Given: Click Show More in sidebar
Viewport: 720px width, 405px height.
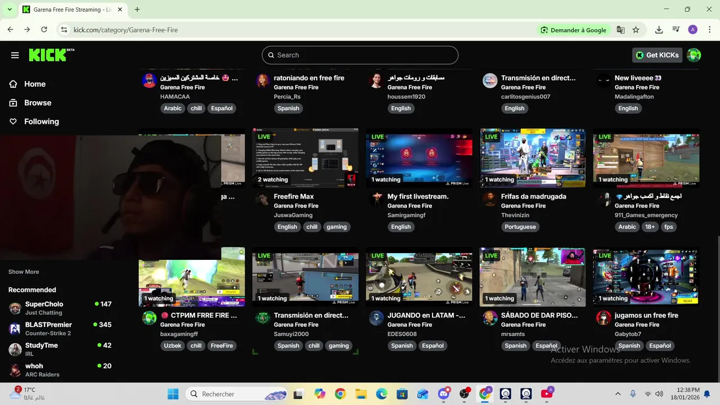Looking at the screenshot, I should point(24,272).
